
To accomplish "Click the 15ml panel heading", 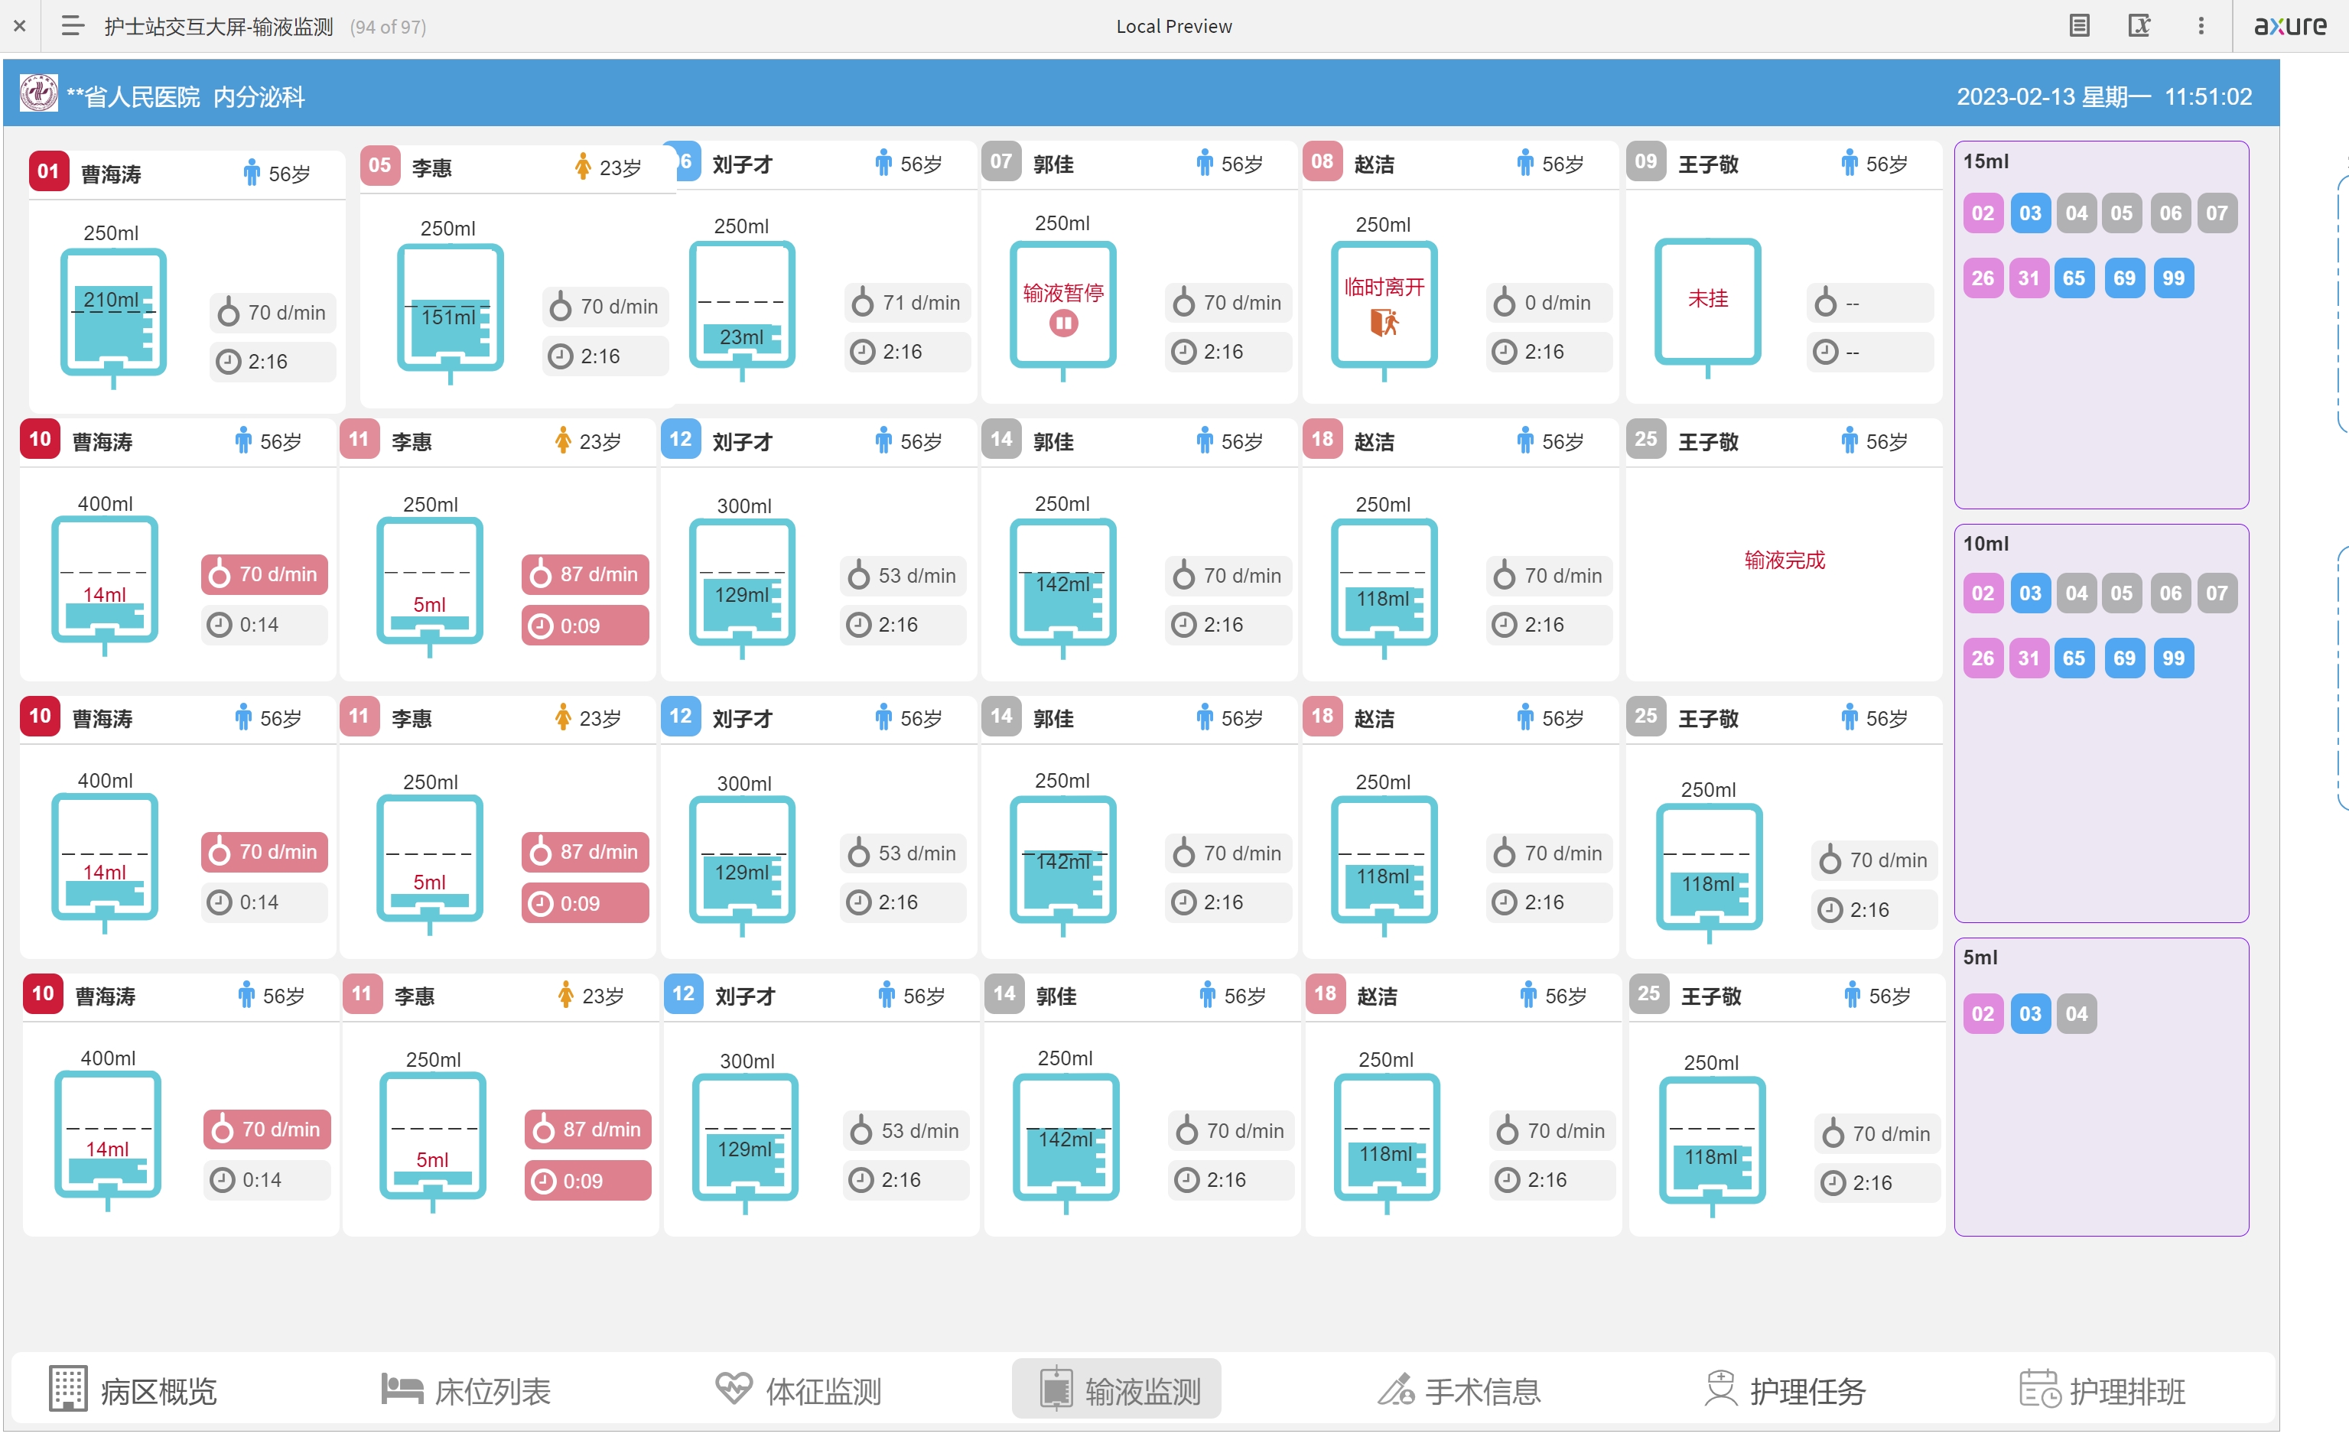I will [x=1986, y=161].
